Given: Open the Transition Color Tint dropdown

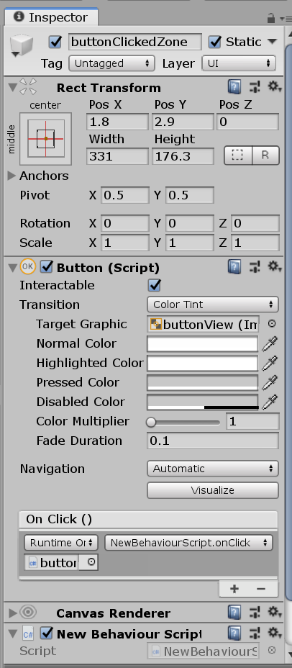Looking at the screenshot, I should coord(213,304).
